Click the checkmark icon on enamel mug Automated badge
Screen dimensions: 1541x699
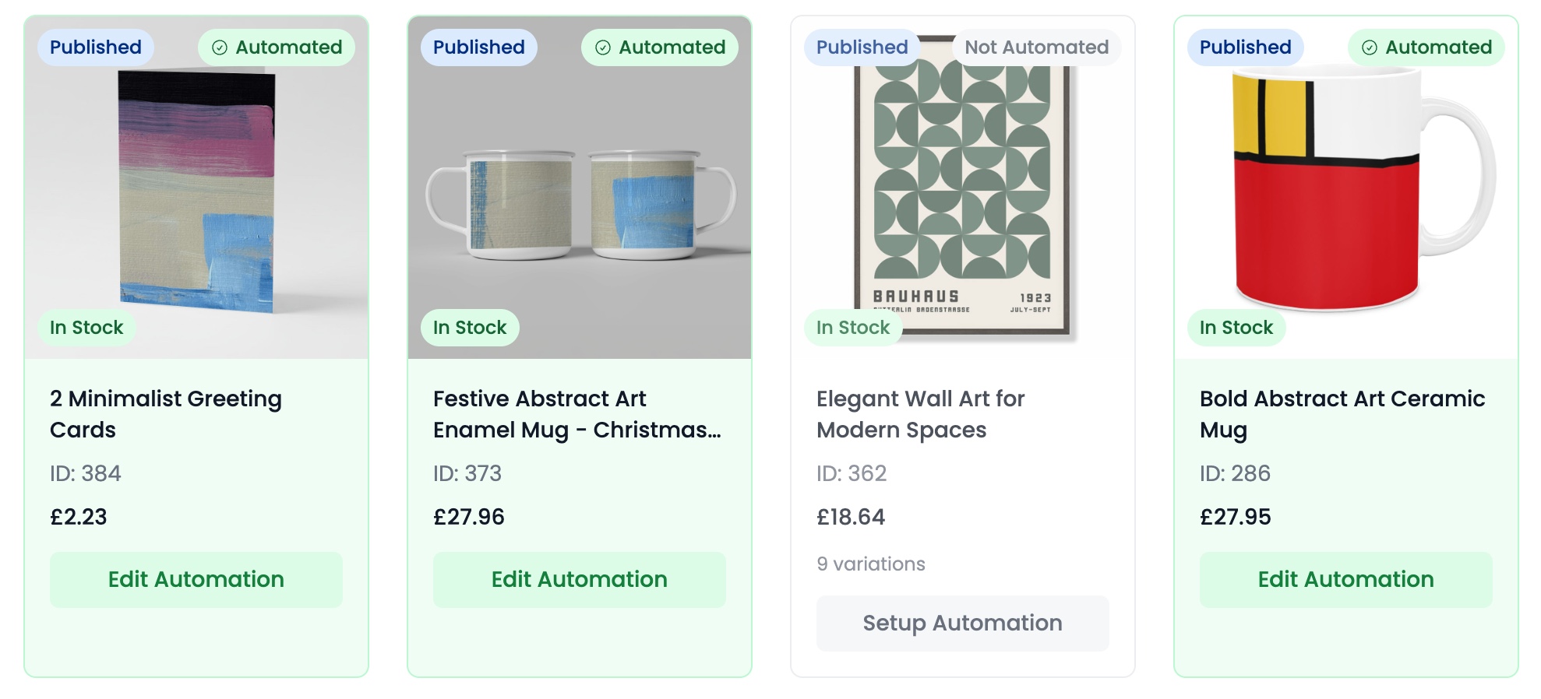pos(603,47)
